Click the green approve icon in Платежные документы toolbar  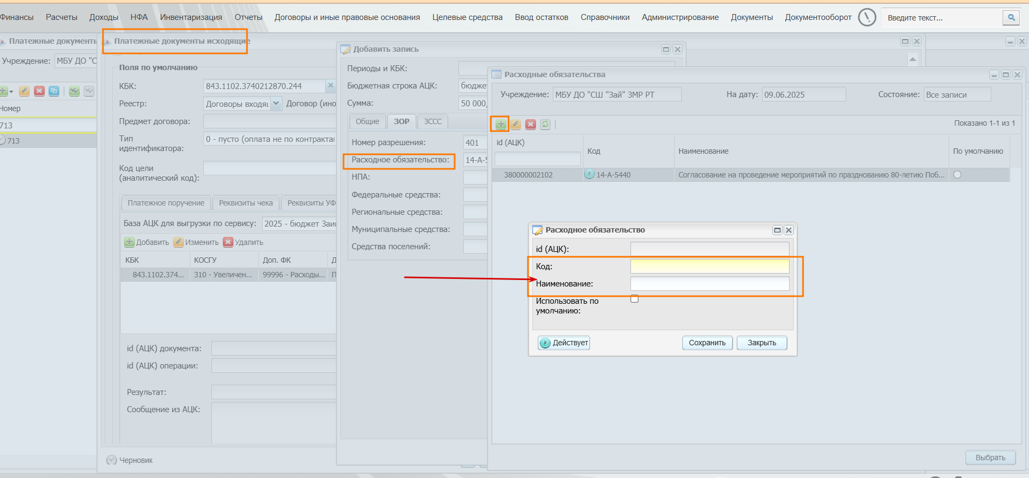point(74,91)
